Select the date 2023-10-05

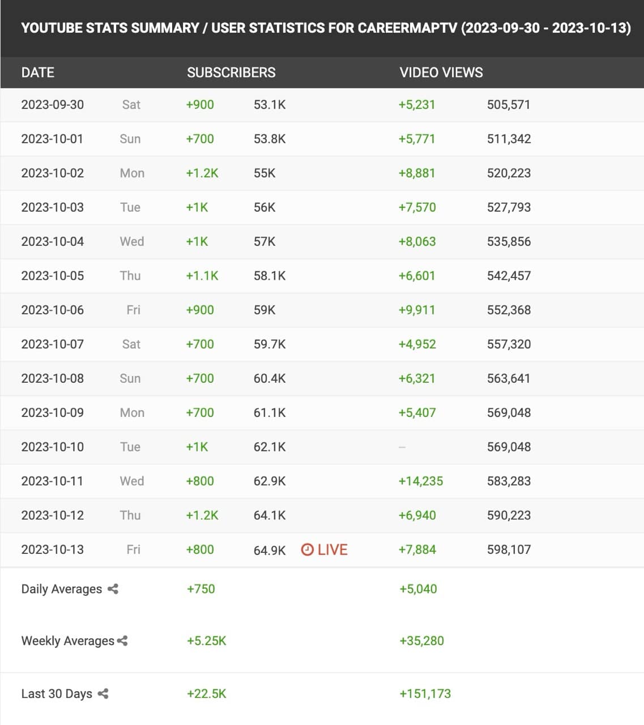pos(53,276)
